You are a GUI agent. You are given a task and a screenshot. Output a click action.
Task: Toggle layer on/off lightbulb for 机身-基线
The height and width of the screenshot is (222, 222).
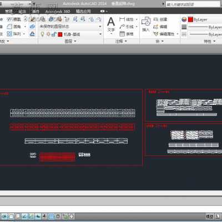coord(43,34)
